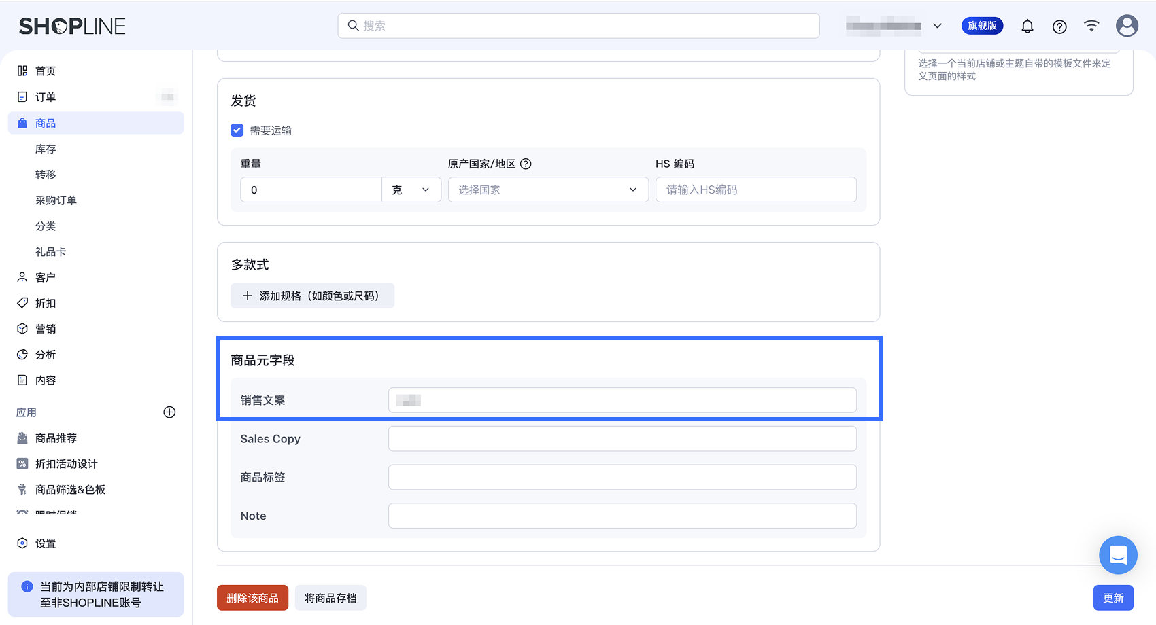This screenshot has height=625, width=1156.
Task: Open the live chat bubble
Action: click(x=1118, y=555)
